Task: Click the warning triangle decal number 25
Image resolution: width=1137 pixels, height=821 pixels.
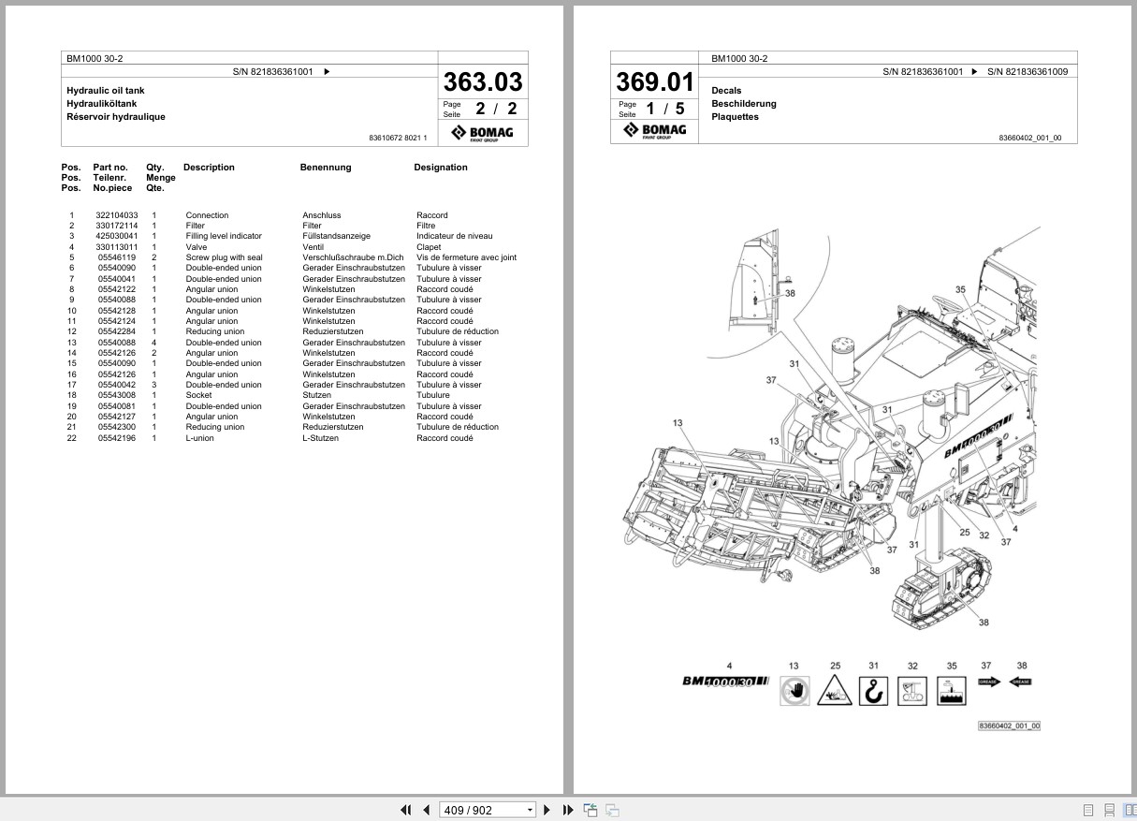Action: pos(835,691)
